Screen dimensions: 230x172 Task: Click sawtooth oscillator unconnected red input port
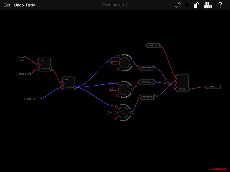pos(118,69)
